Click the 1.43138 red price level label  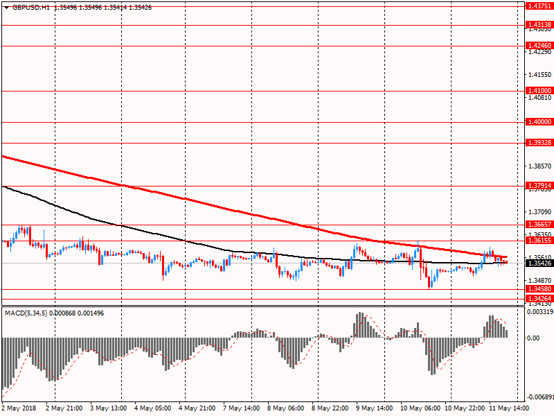click(x=539, y=25)
